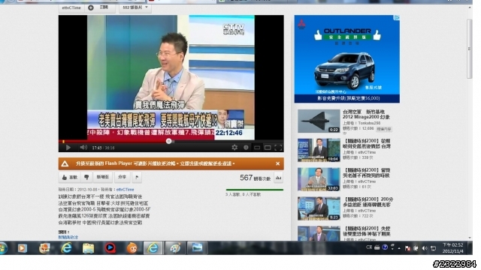The image size is (481, 270).
Task: Open the file explorer folder taskbar icon
Action: [88, 248]
